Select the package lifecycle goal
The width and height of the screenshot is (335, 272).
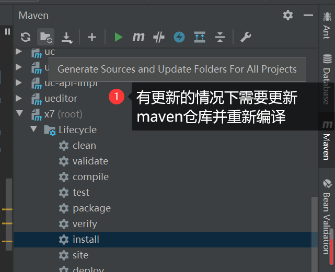pos(91,208)
